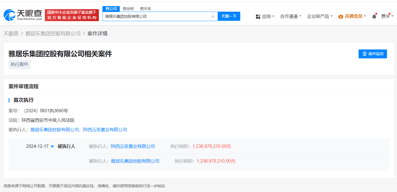Click the 天眼一下 search button
397x192 pixels.
(x=229, y=16)
